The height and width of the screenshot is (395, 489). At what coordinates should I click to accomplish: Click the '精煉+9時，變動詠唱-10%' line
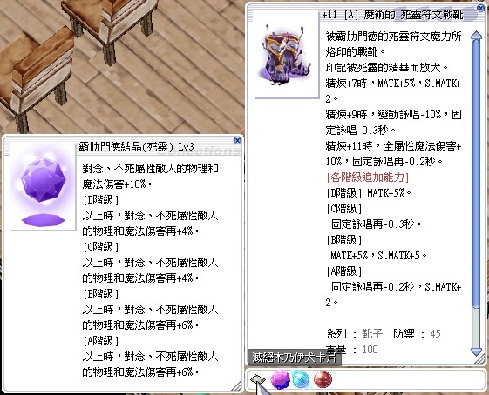(394, 115)
